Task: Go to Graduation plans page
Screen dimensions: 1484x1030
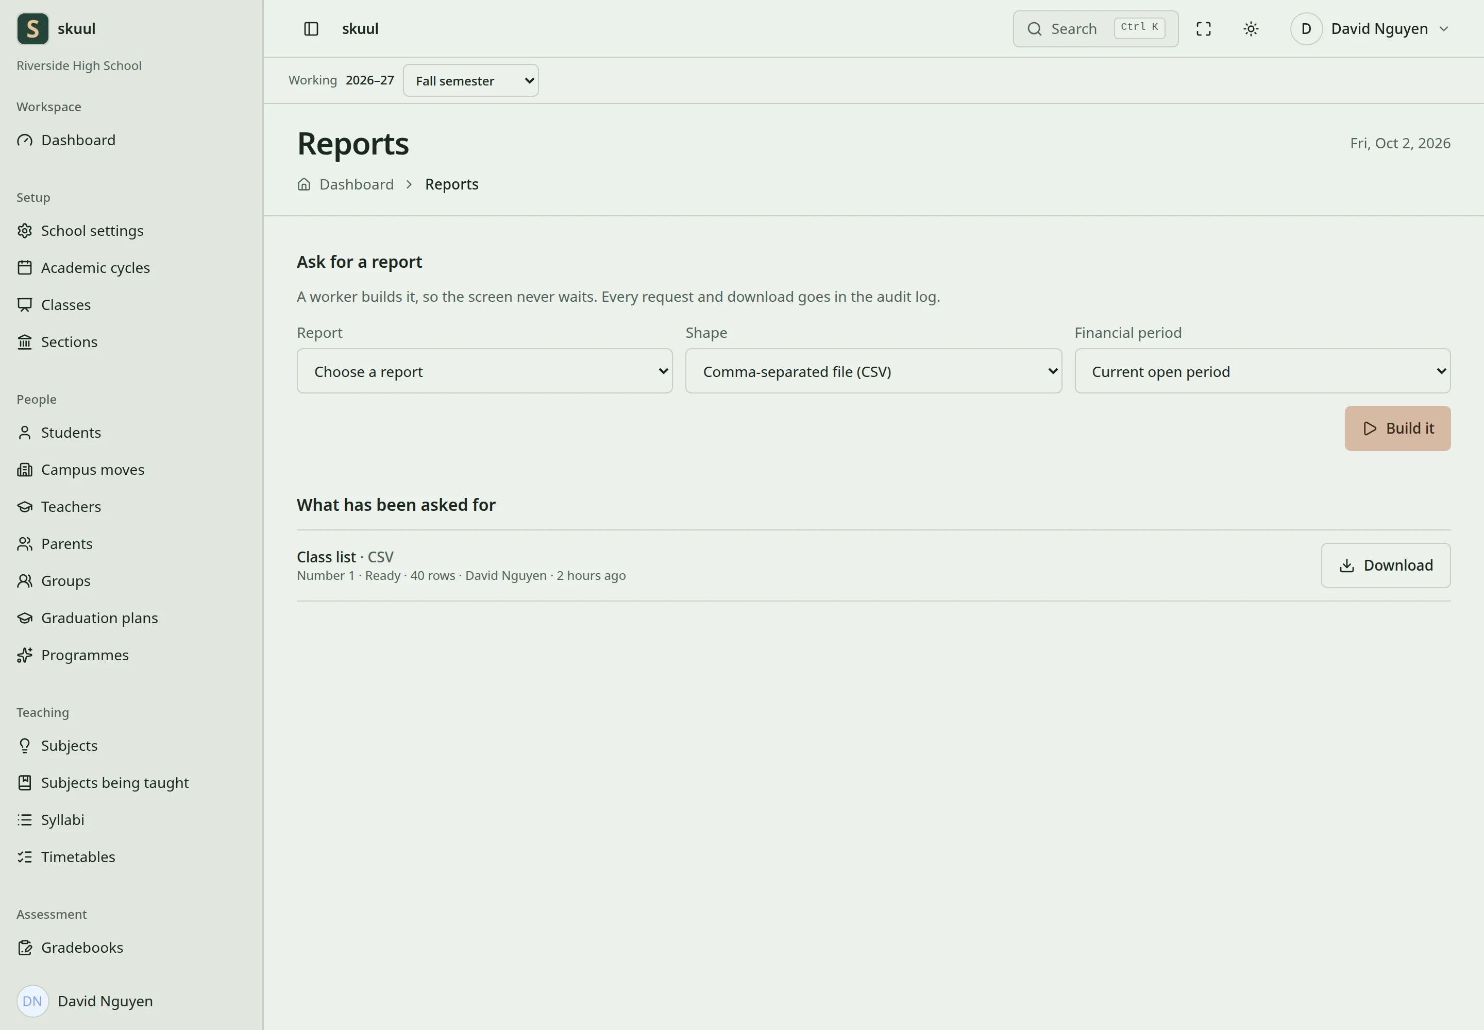Action: (99, 619)
